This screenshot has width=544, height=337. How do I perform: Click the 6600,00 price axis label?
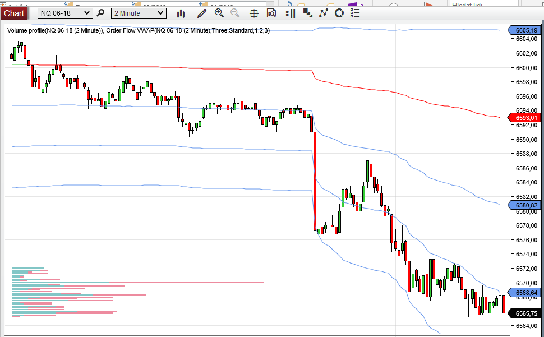pos(527,68)
